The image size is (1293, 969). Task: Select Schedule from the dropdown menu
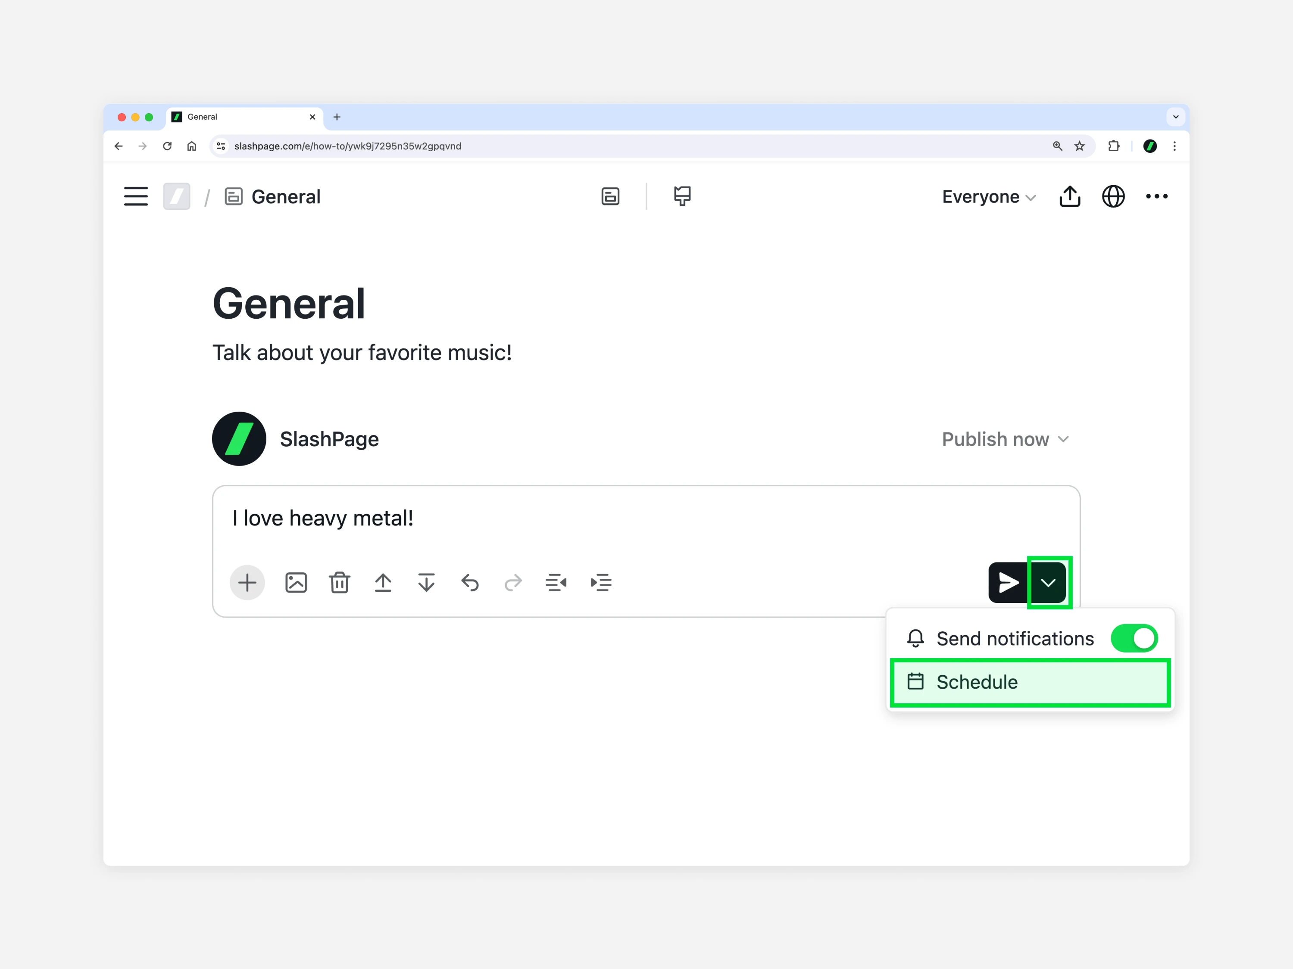[1030, 682]
